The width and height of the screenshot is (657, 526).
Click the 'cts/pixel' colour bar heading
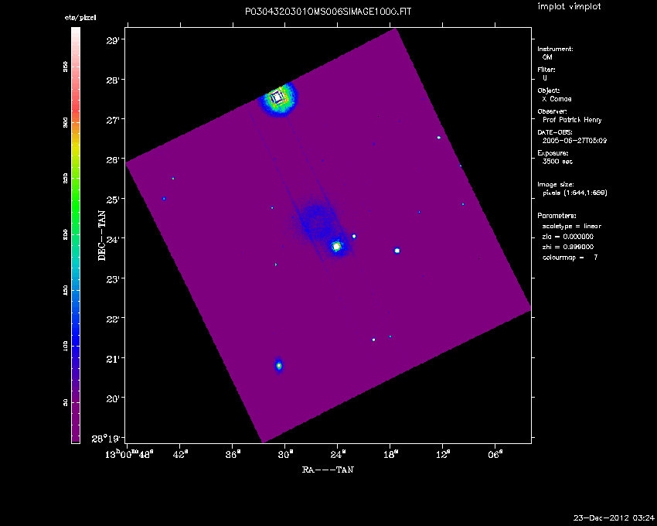(x=80, y=18)
